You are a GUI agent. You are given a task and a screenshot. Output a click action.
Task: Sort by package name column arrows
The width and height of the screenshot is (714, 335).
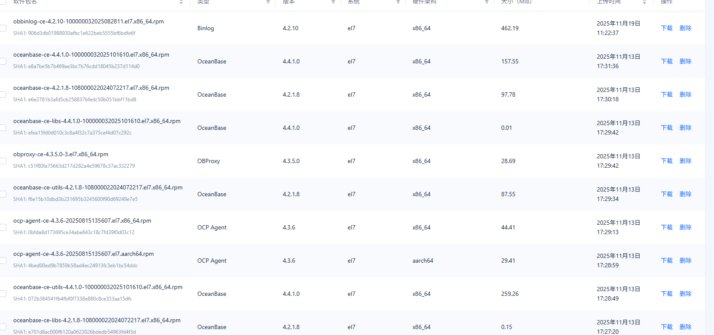(x=181, y=2)
